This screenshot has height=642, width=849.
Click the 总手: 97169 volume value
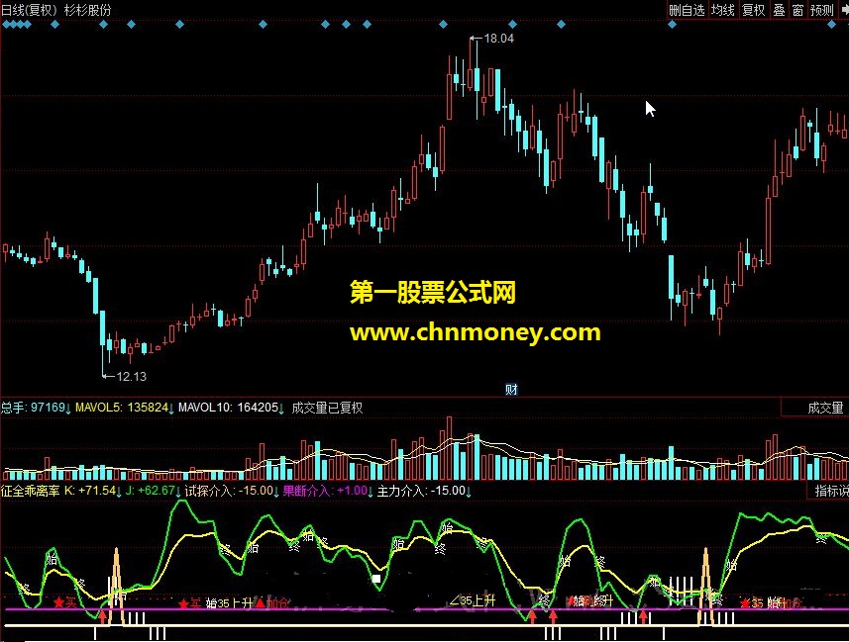[x=33, y=408]
